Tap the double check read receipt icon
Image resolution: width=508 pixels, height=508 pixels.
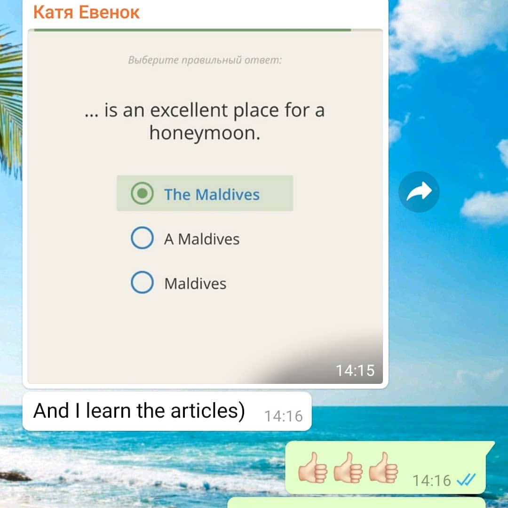[466, 480]
